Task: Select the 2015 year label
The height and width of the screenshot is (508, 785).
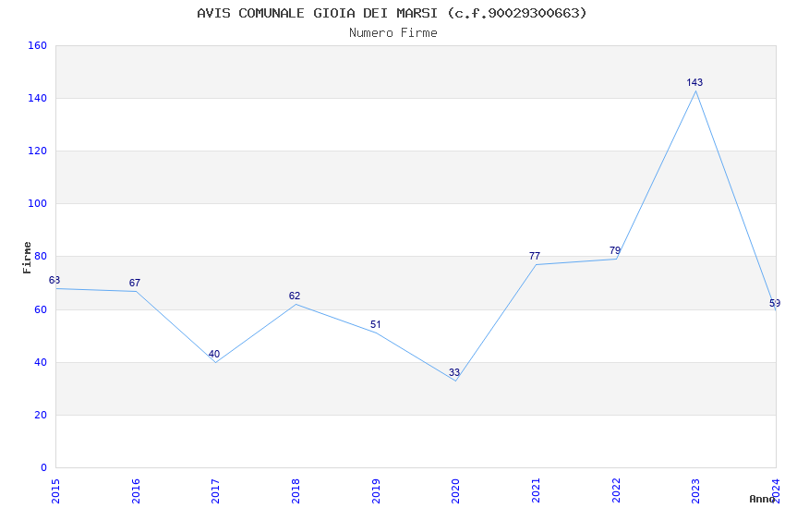Action: coord(55,490)
